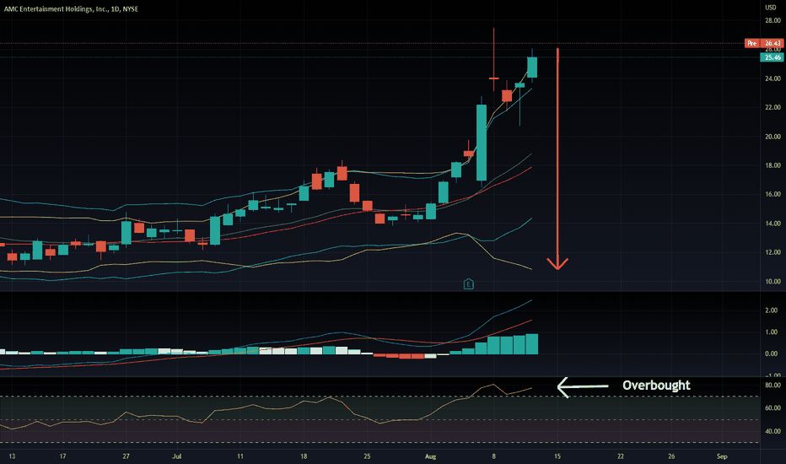This screenshot has height=464, width=786.
Task: Click the 12.00 price axis label
Action: pos(773,252)
